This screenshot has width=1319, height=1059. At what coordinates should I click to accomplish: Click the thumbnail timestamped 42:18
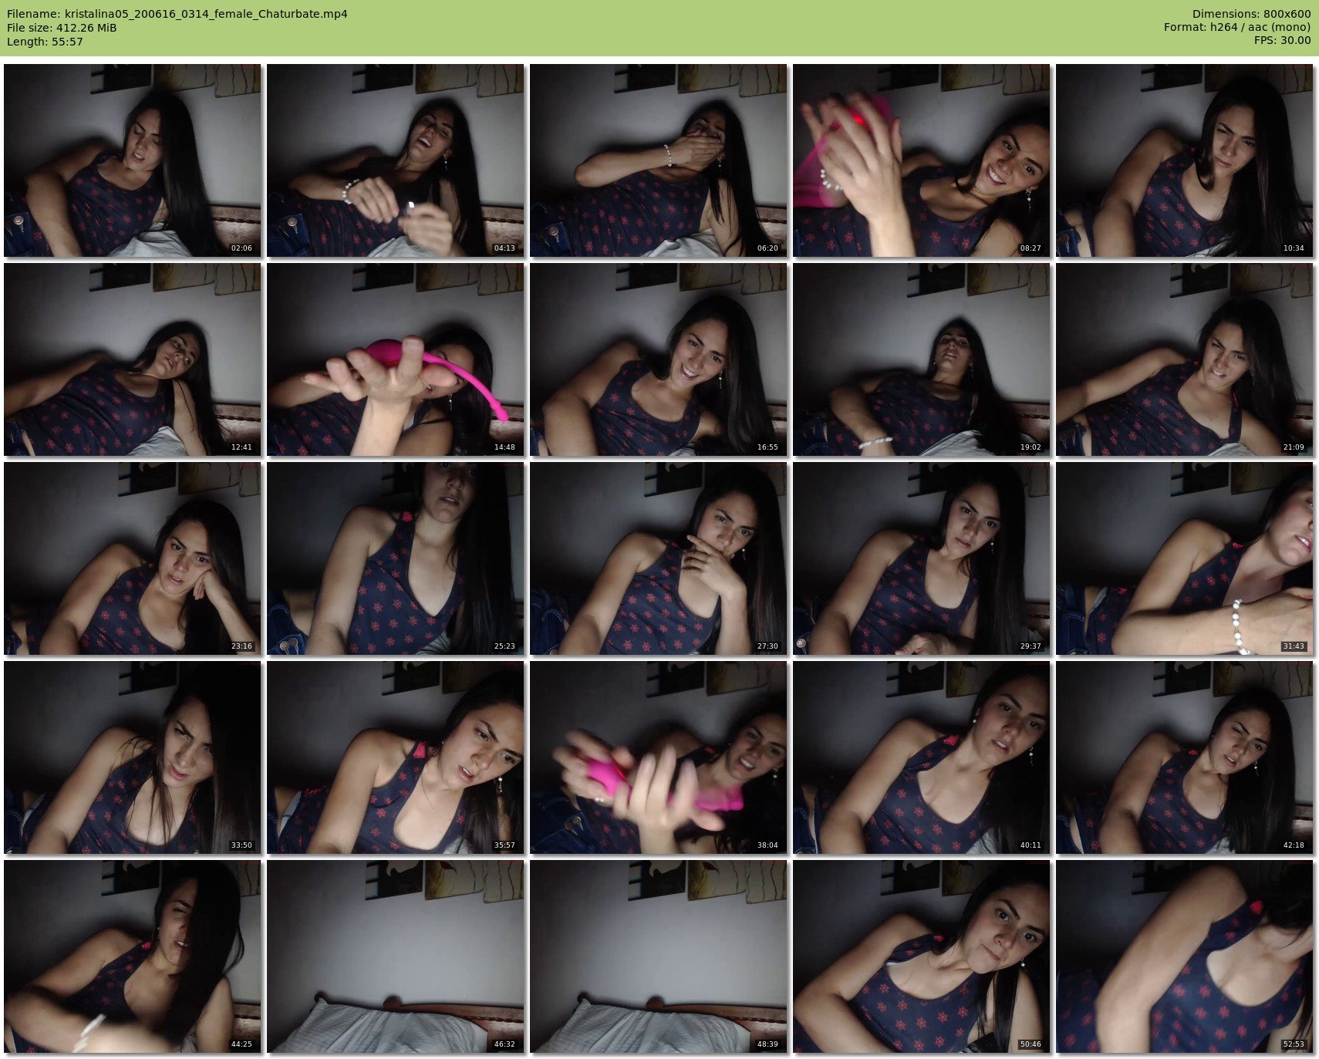click(x=1185, y=757)
